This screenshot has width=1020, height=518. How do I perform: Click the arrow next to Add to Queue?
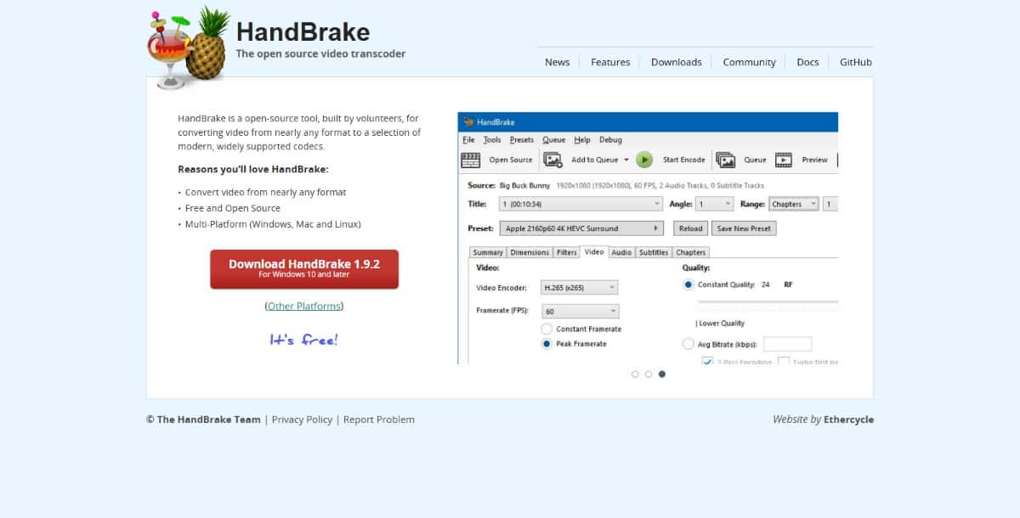point(626,160)
